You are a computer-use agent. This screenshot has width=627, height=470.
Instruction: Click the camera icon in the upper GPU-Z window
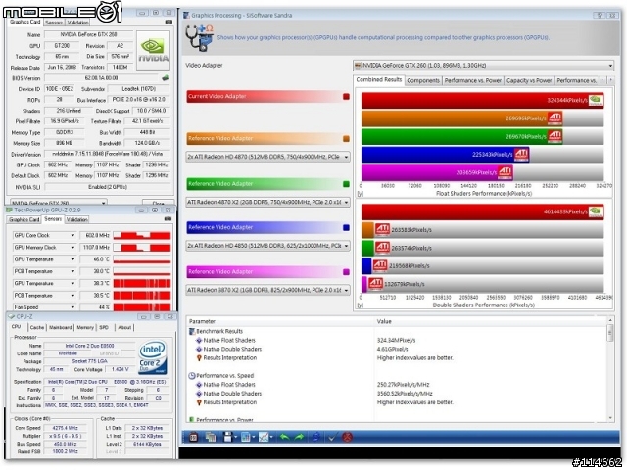169,22
